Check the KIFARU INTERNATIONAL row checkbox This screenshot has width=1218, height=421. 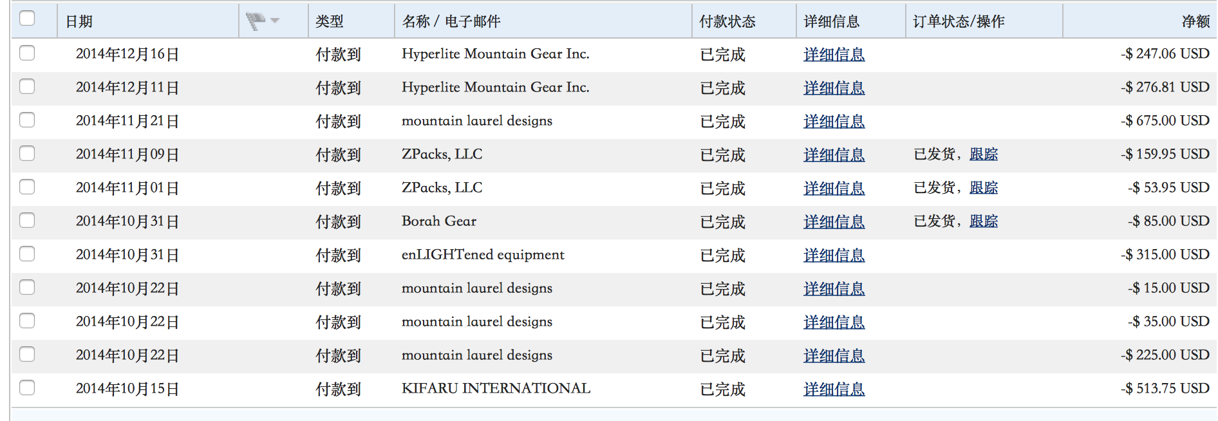coord(27,388)
